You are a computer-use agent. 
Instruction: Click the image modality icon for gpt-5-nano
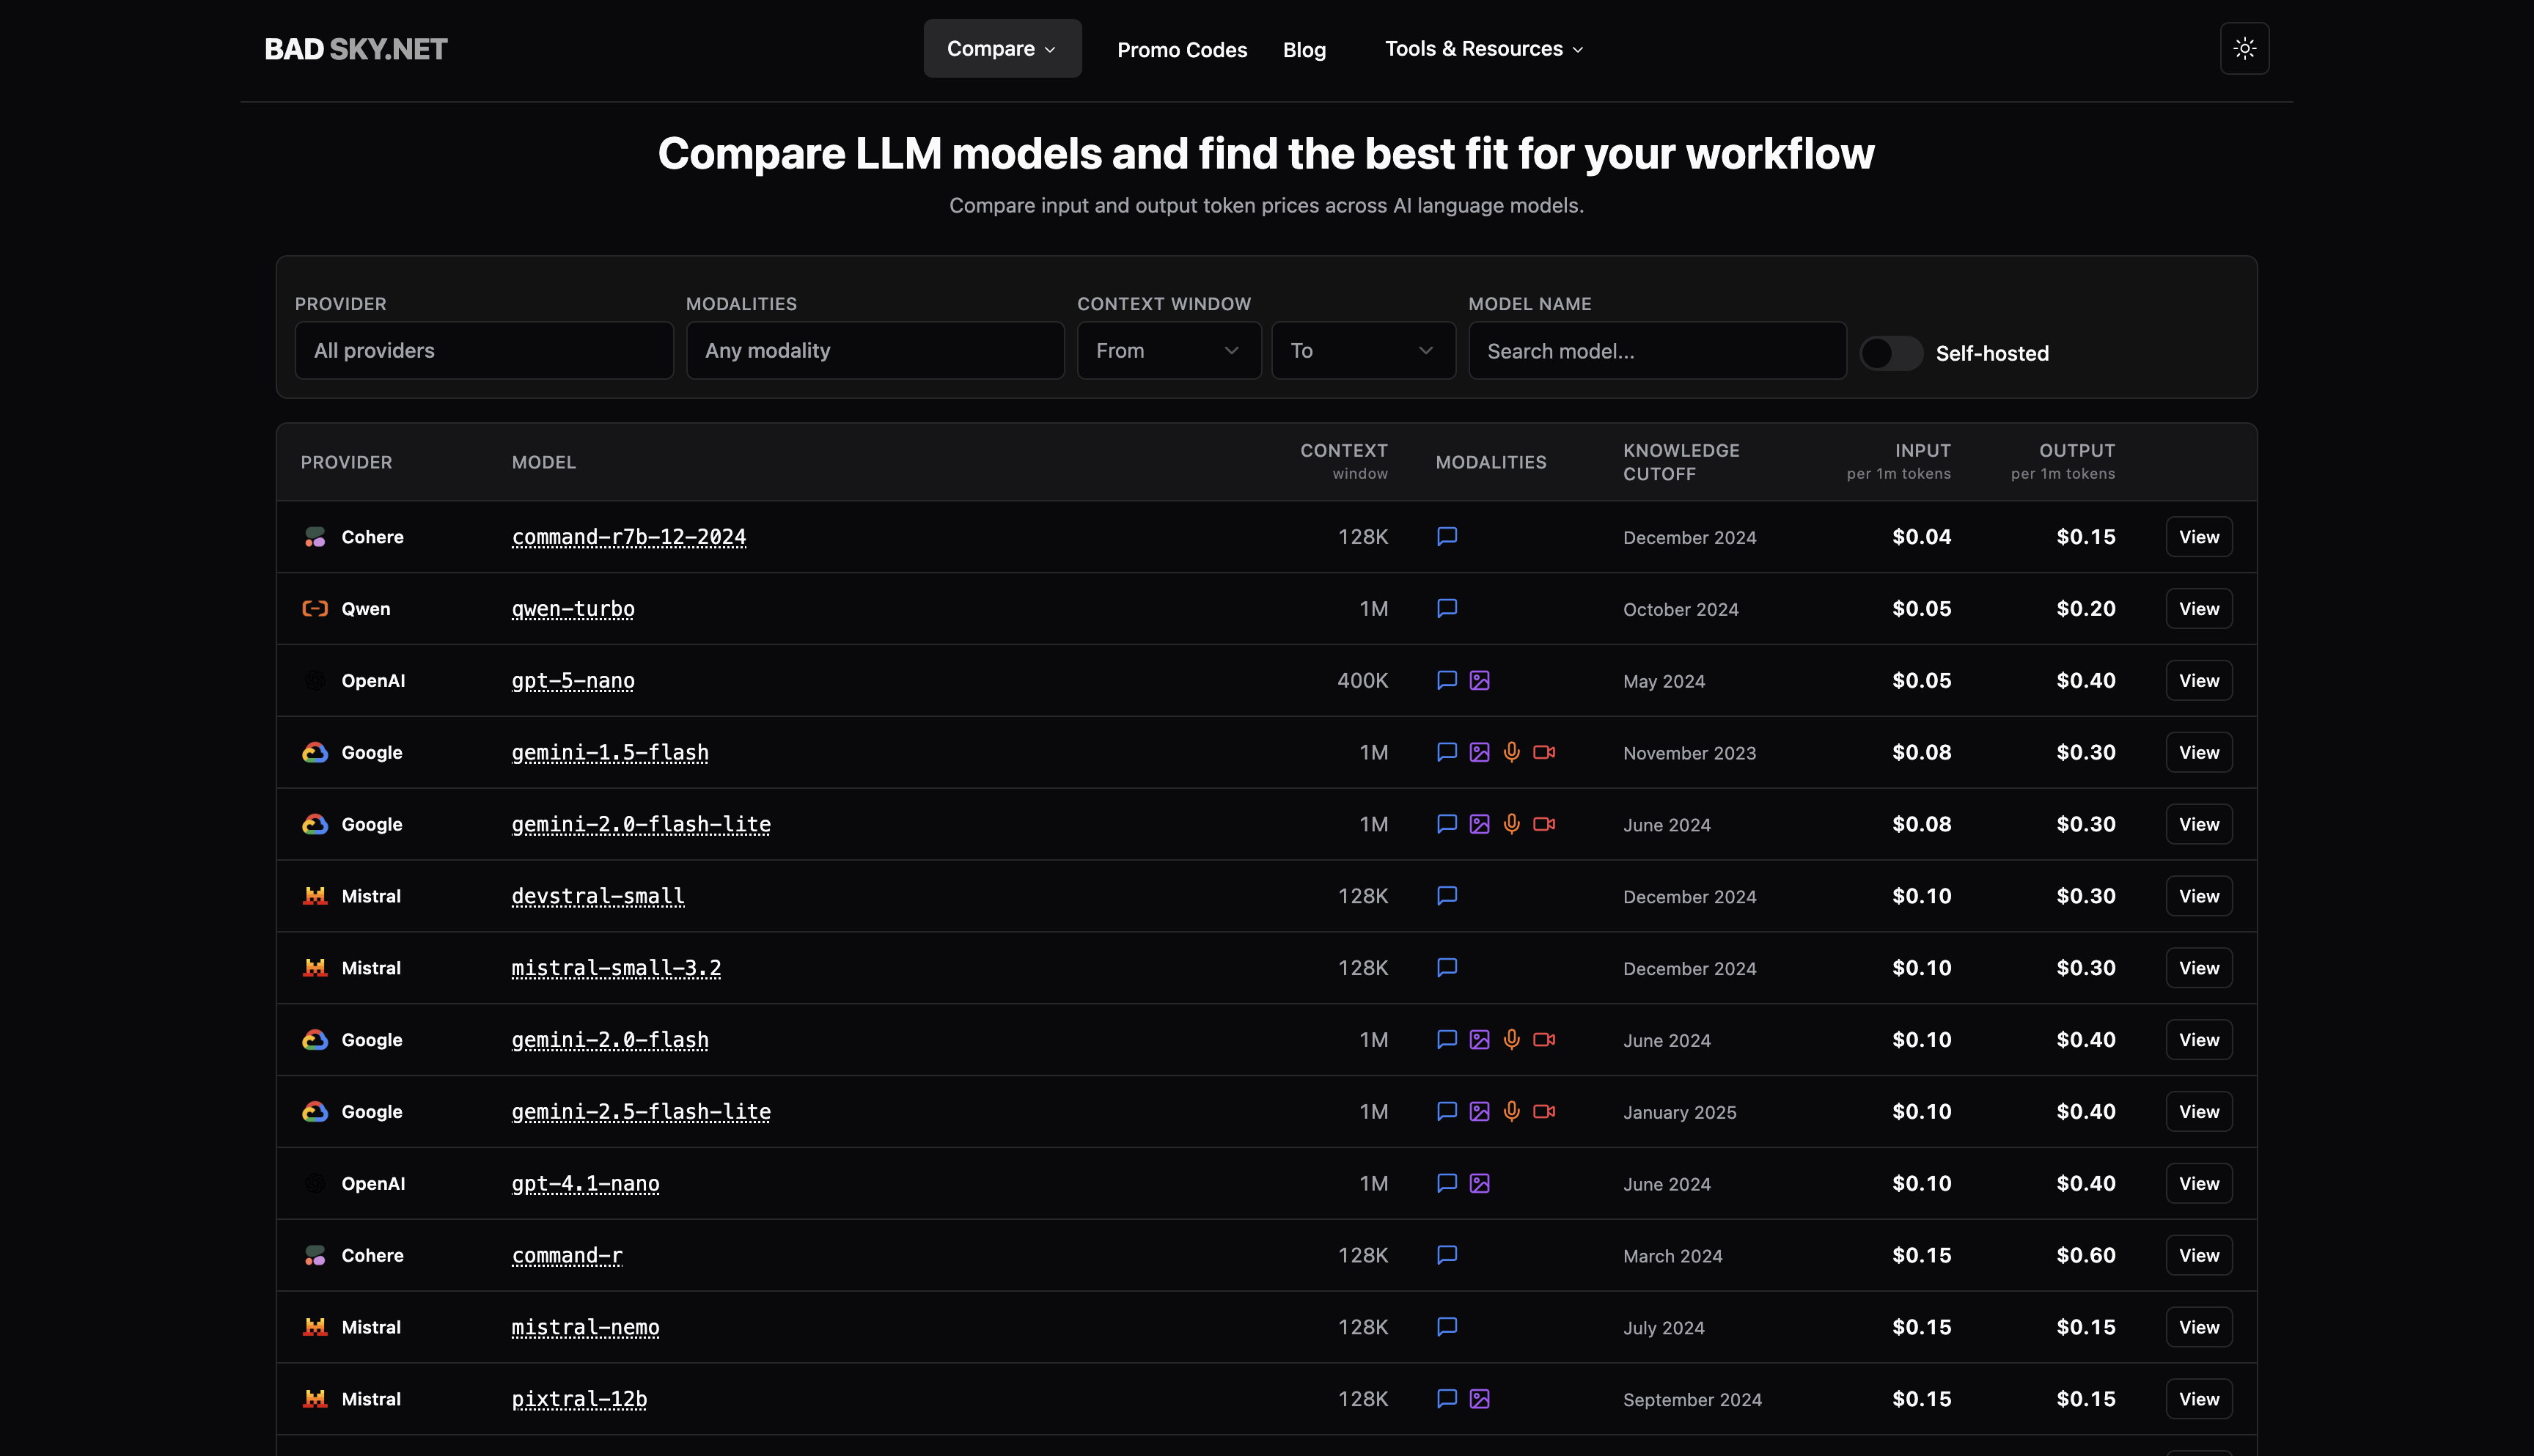pyautogui.click(x=1479, y=681)
